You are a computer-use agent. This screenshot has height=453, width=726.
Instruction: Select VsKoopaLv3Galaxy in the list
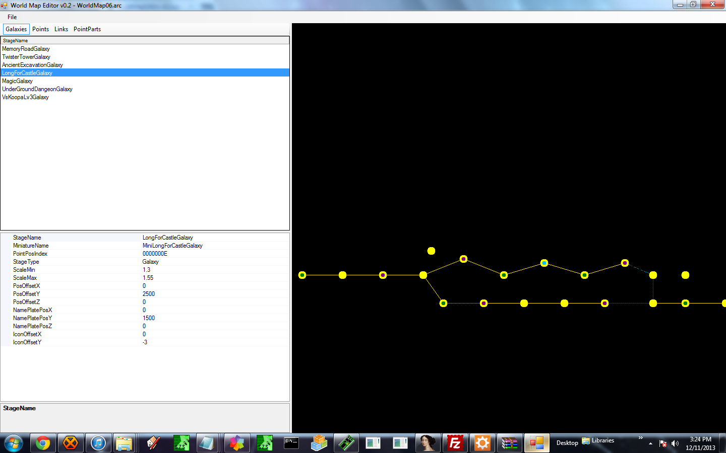(25, 97)
